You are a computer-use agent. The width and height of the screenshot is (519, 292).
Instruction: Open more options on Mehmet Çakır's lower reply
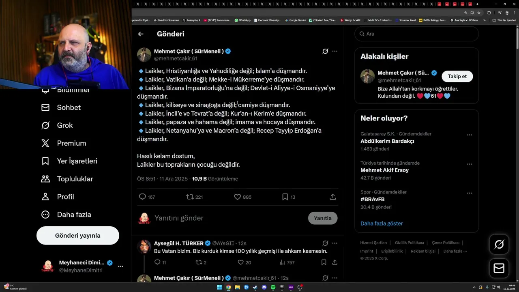point(335,278)
